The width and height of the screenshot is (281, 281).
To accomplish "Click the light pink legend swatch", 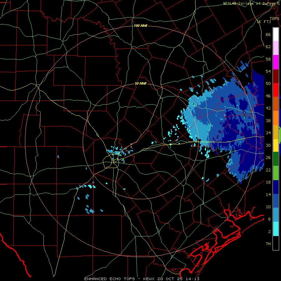I will pyautogui.click(x=276, y=48).
